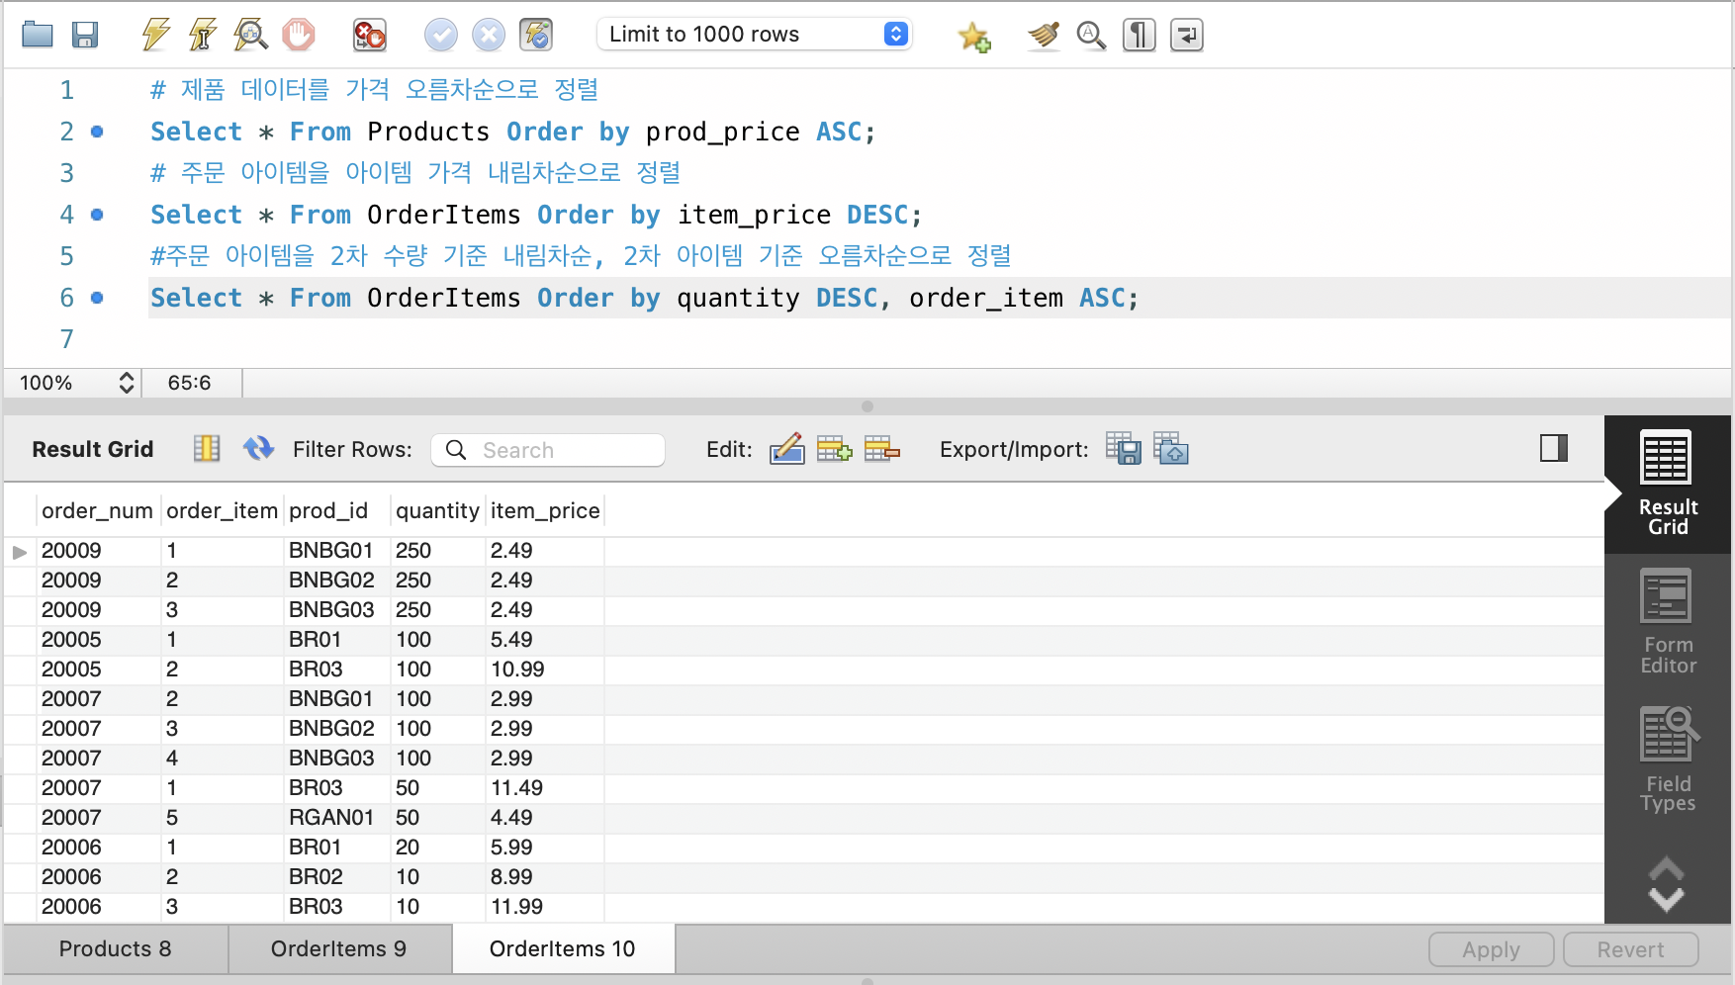The width and height of the screenshot is (1735, 985).
Task: Edit current row with pencil icon
Action: pos(786,449)
